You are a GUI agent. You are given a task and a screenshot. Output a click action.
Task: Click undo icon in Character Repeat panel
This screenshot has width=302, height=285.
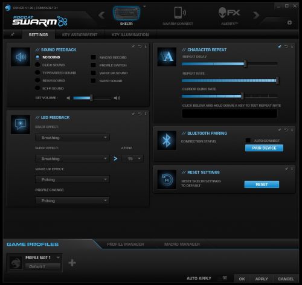(x=286, y=46)
